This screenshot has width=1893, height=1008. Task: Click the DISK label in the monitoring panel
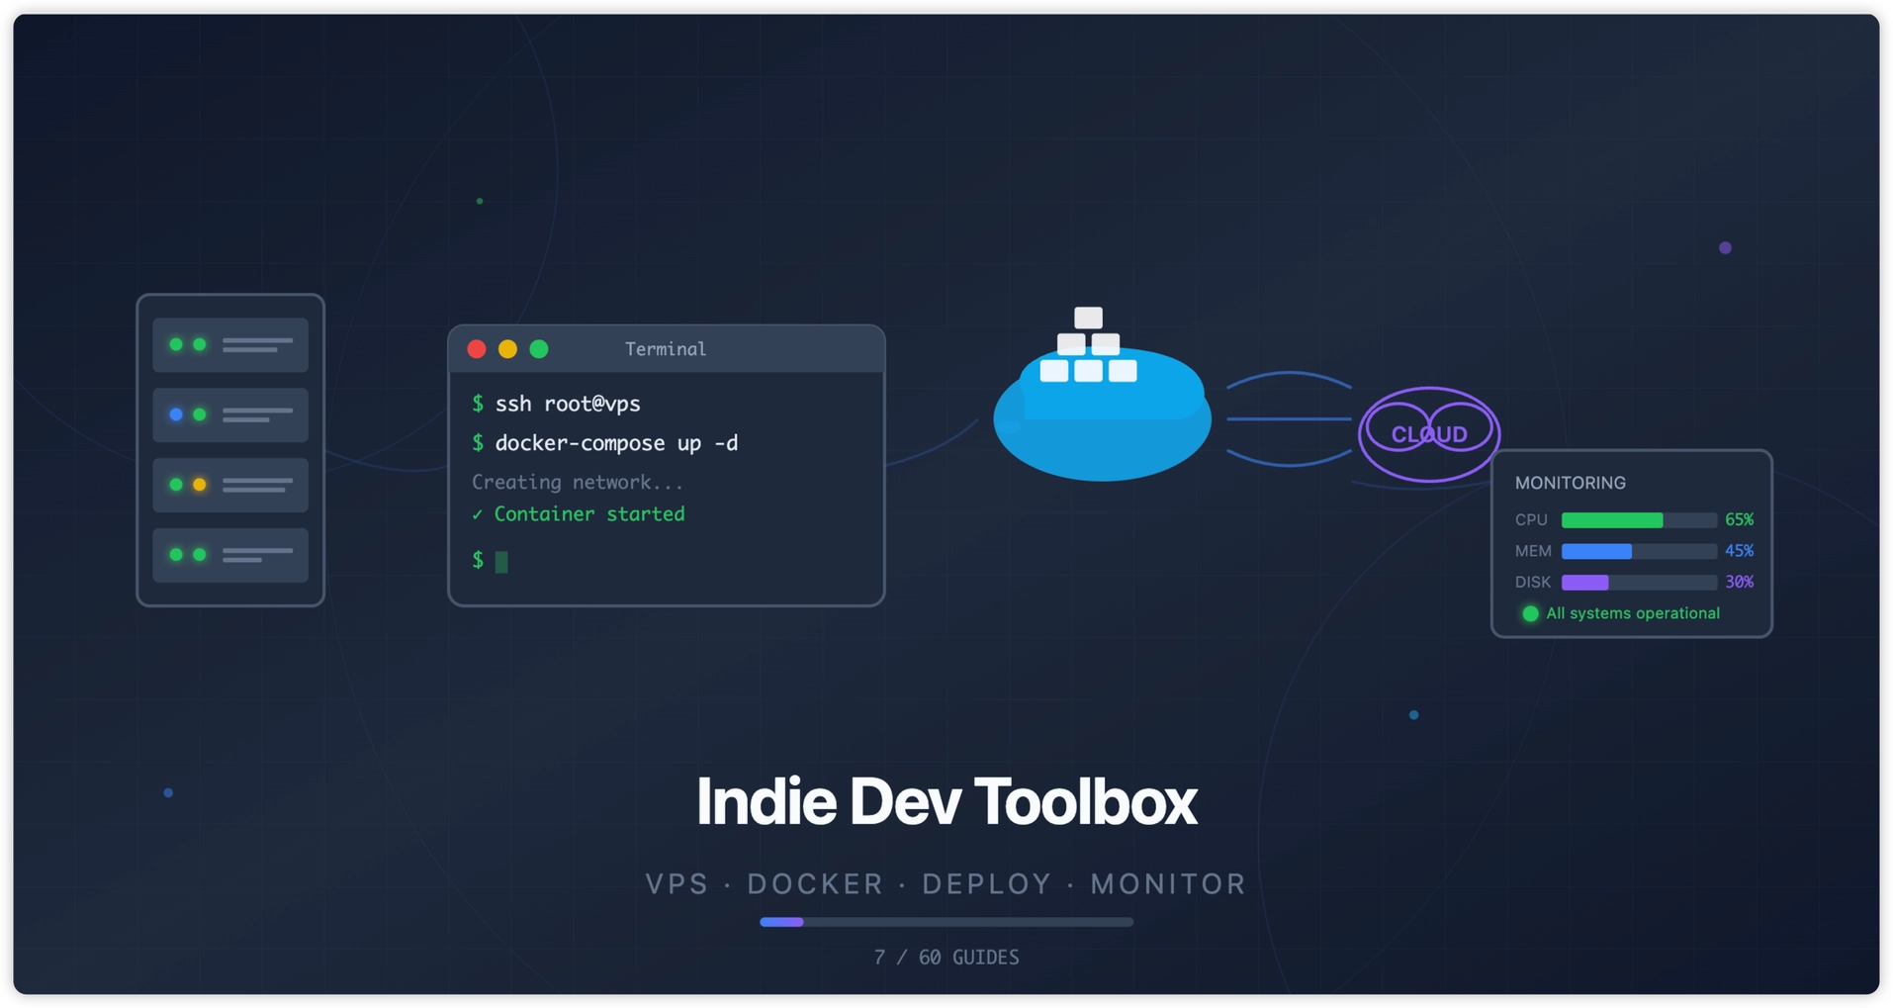point(1533,583)
